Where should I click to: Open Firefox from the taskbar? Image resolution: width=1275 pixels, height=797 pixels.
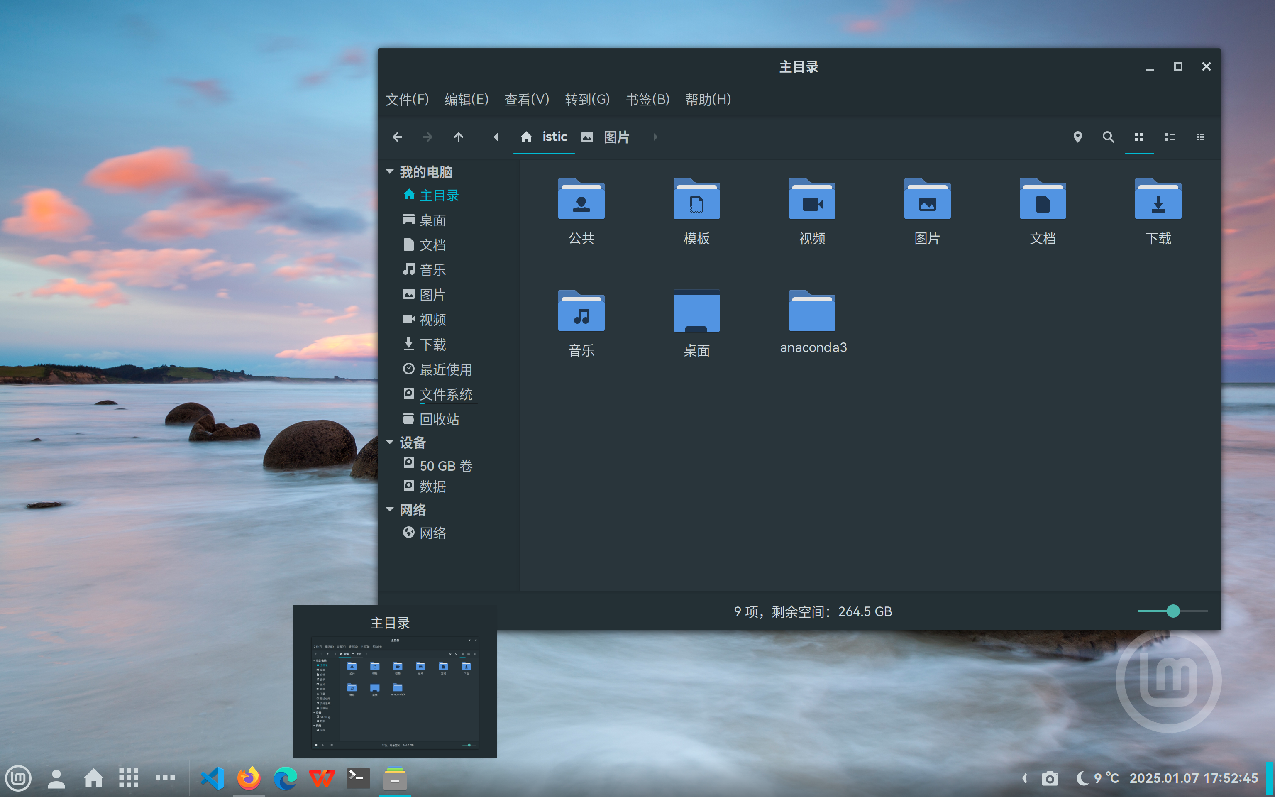pyautogui.click(x=249, y=777)
